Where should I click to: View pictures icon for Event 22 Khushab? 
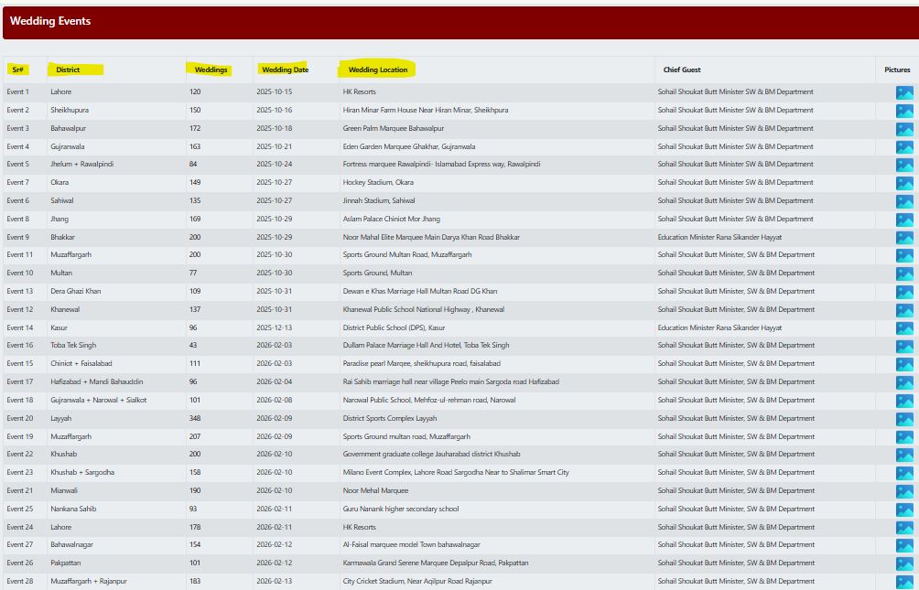point(904,455)
